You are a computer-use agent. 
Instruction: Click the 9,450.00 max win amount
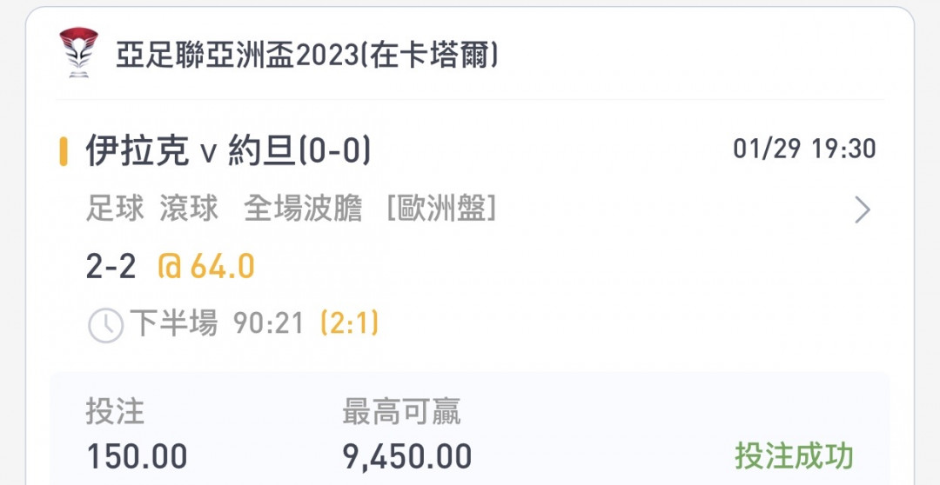pyautogui.click(x=407, y=457)
